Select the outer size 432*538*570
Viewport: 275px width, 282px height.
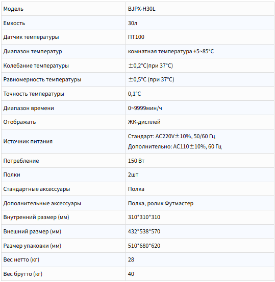144,231
